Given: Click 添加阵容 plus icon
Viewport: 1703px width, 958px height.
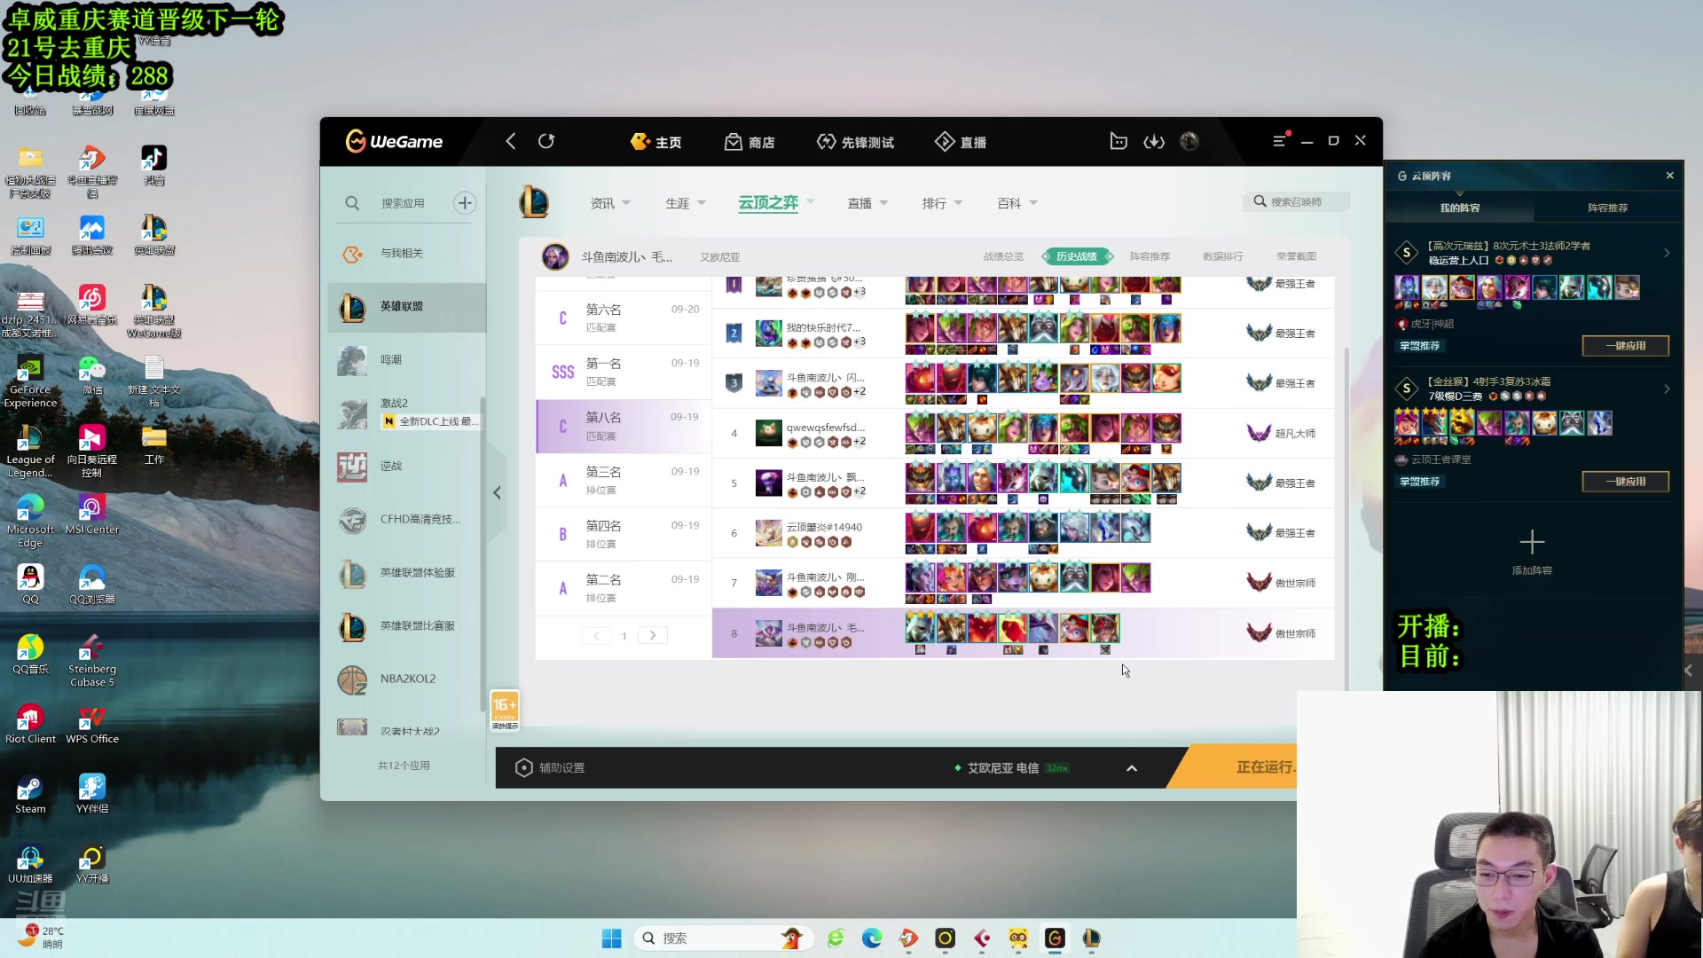Looking at the screenshot, I should point(1532,542).
